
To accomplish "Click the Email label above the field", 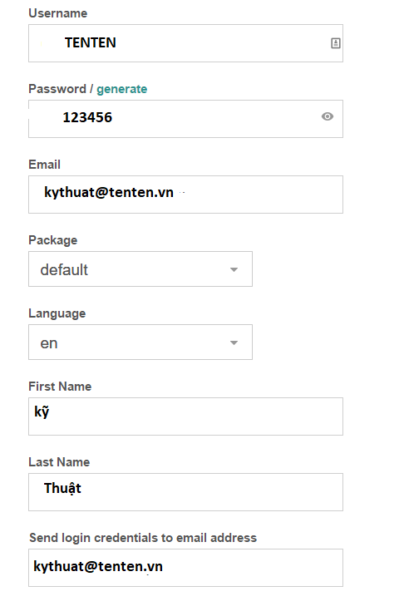I will (x=44, y=165).
